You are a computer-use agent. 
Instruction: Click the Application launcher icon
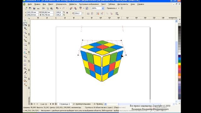click(80, 8)
